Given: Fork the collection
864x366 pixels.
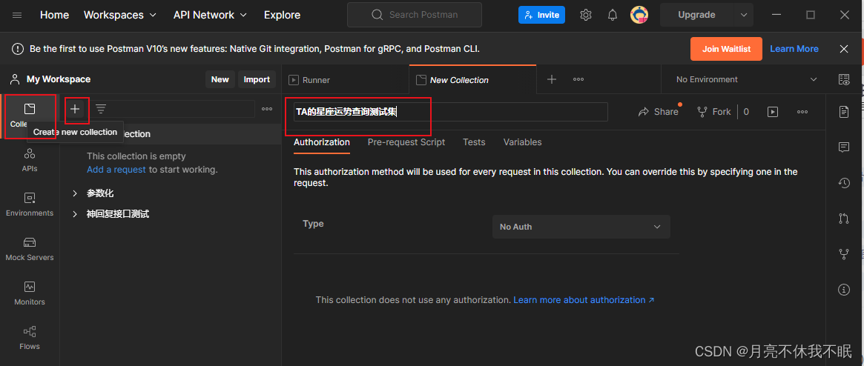Looking at the screenshot, I should click(x=713, y=112).
